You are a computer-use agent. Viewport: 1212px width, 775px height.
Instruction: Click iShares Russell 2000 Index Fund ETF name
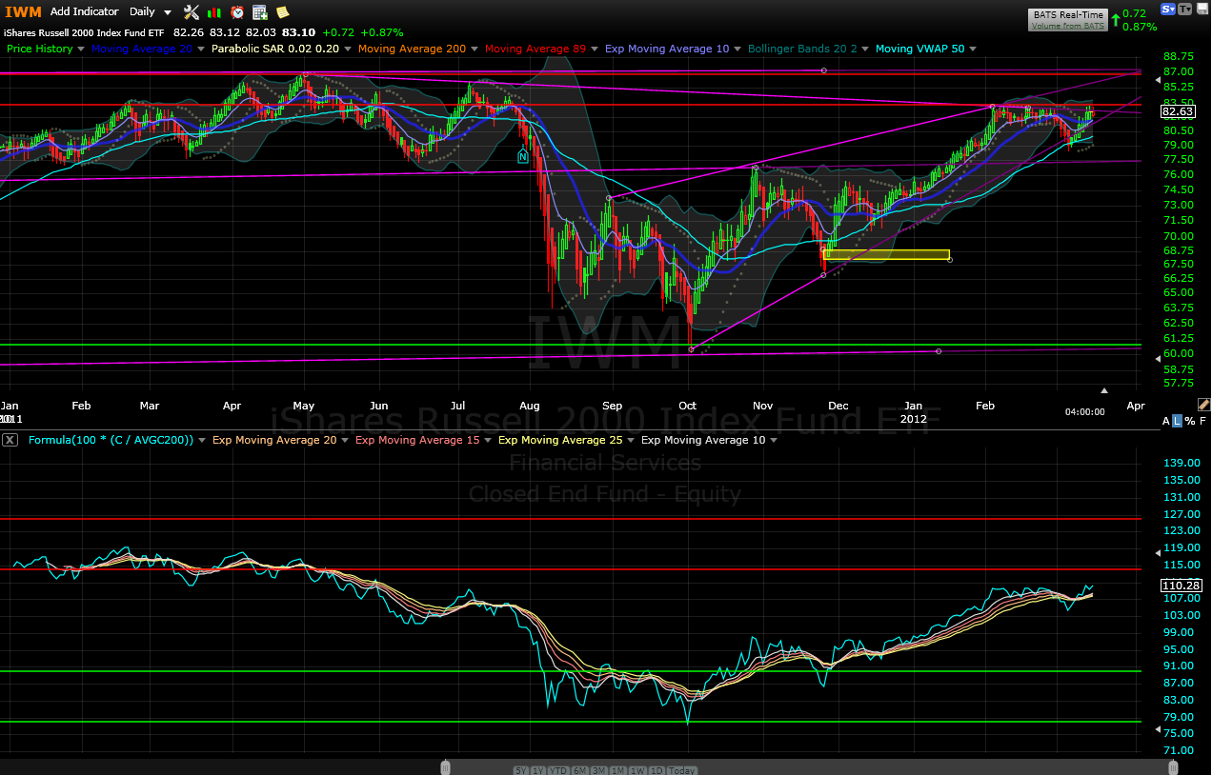point(84,31)
